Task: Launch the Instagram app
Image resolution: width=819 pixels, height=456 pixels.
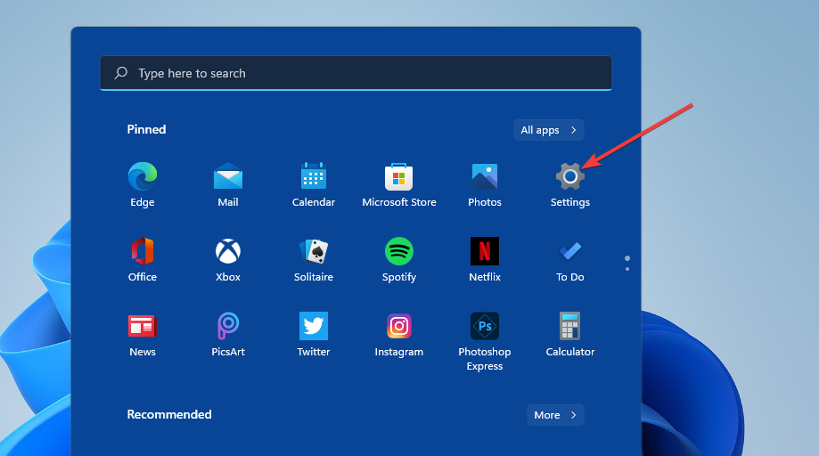Action: (x=399, y=335)
